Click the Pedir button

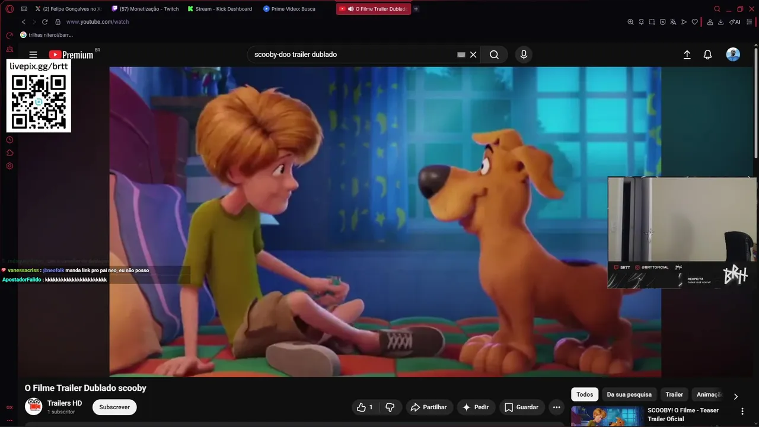[x=476, y=407]
